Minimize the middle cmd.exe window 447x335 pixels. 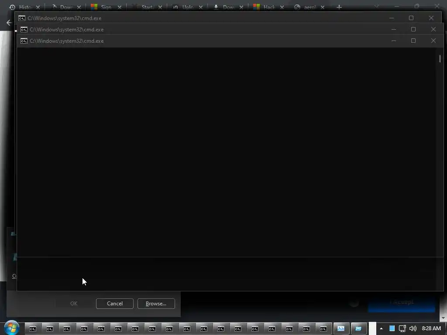[394, 29]
